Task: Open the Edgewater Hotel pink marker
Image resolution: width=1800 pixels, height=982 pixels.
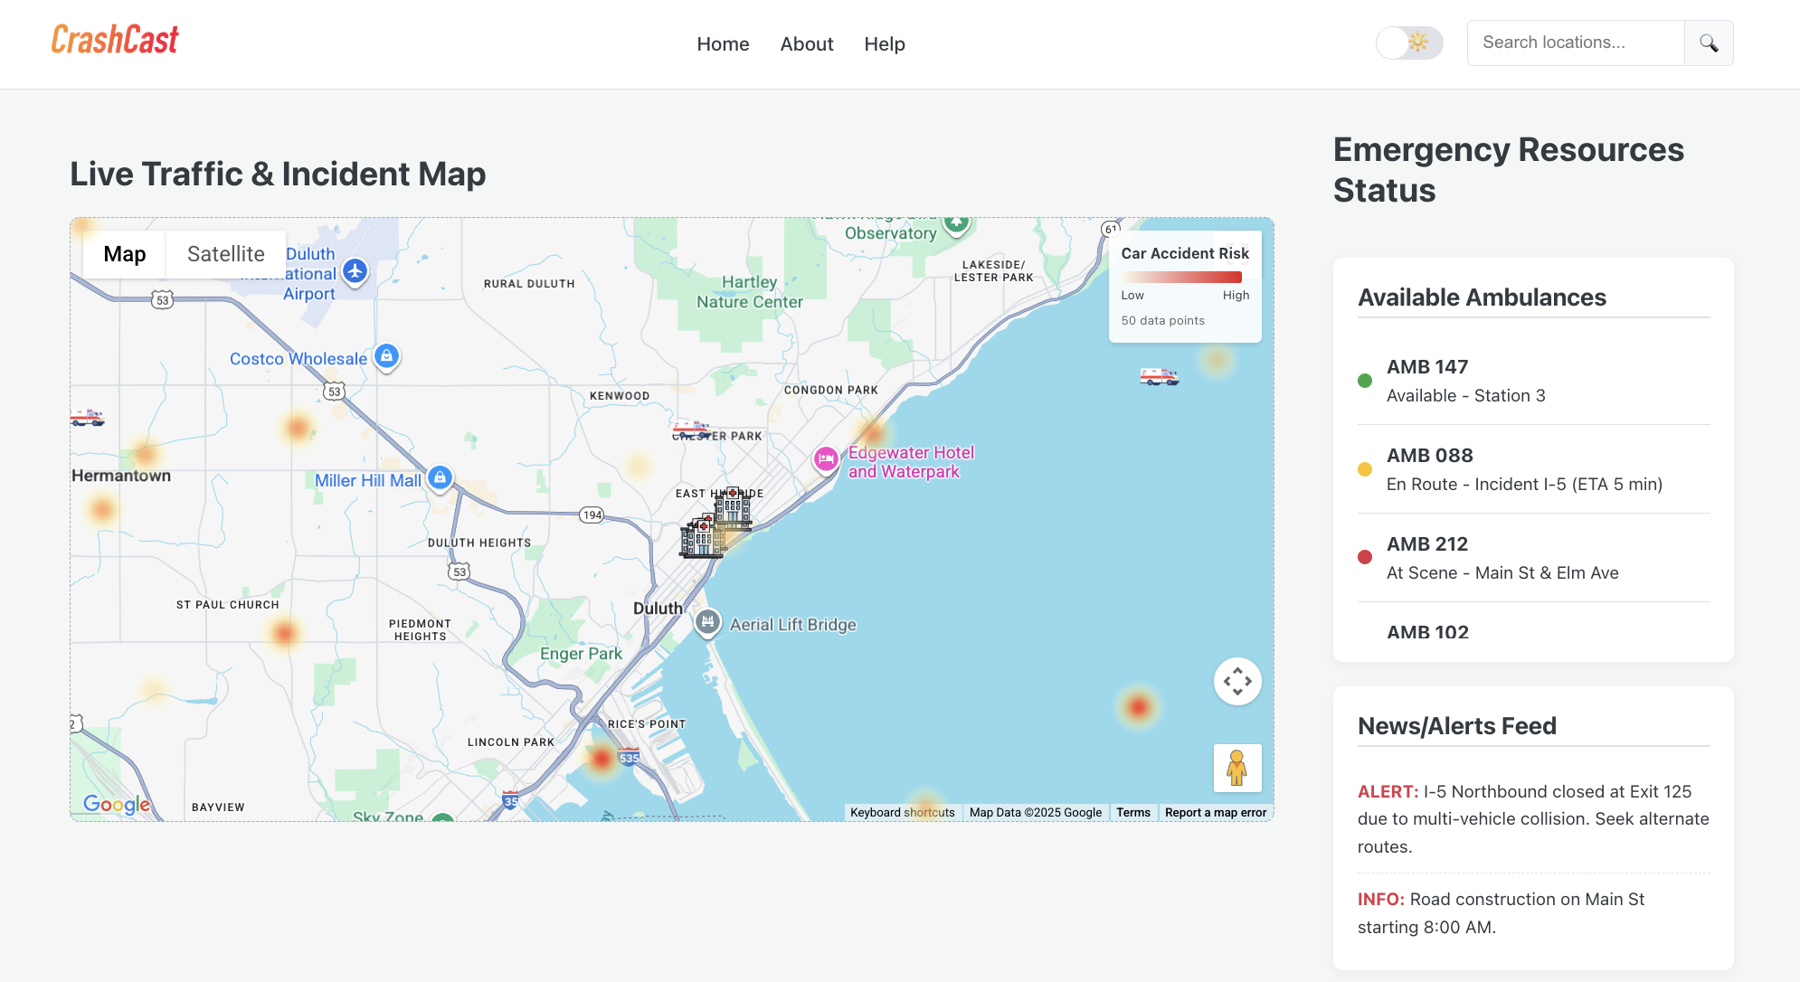Action: coord(825,459)
